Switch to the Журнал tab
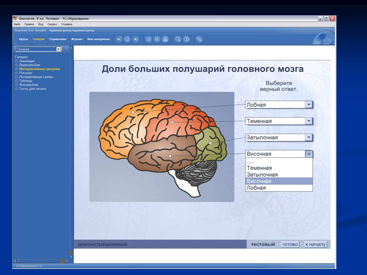Image resolution: width=367 pixels, height=275 pixels. 77,39
